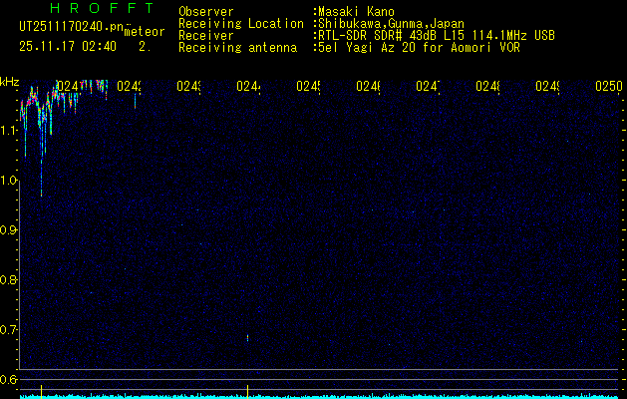This screenshot has width=627, height=399.
Task: Click the first yellow event marker at bottom left
Action: coord(41,391)
